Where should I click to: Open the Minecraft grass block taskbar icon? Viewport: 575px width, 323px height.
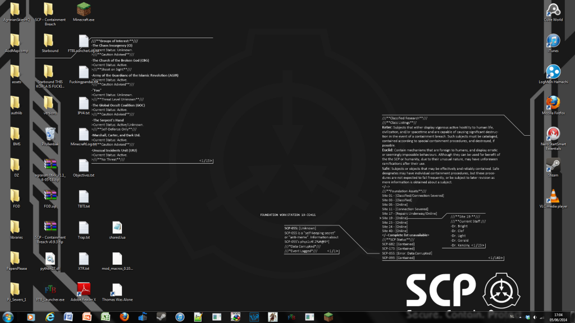tap(328, 317)
